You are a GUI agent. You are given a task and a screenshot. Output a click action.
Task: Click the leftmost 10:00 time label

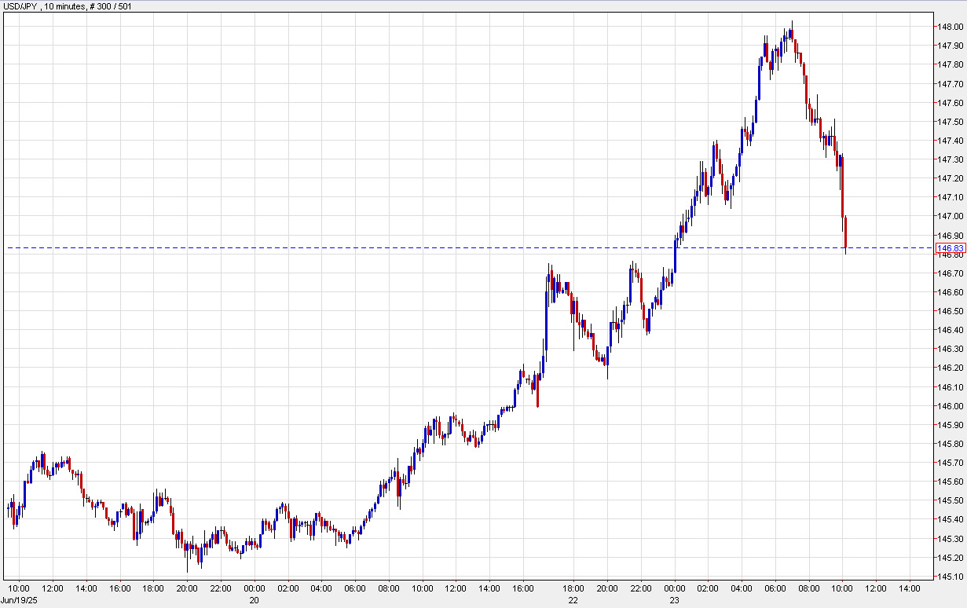pyautogui.click(x=20, y=587)
